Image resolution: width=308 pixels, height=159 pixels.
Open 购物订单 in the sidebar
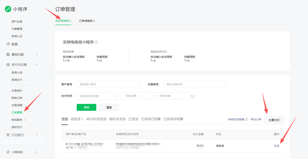(x=17, y=98)
